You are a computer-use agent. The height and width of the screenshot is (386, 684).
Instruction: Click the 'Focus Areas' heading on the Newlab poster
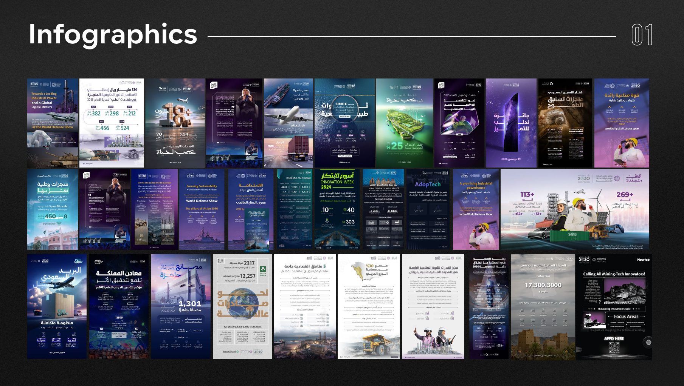(626, 317)
